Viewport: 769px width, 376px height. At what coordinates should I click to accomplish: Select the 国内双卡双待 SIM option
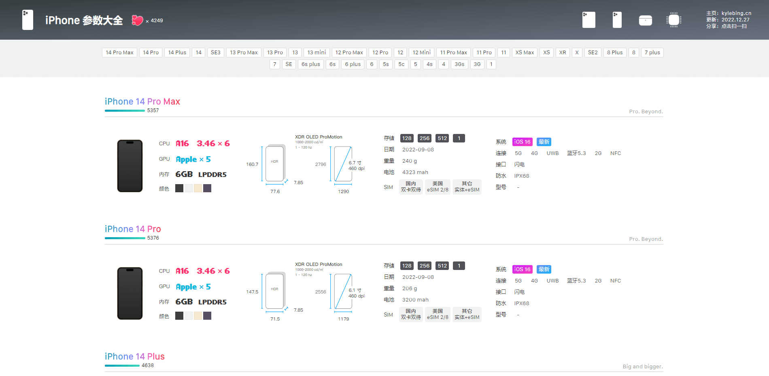(x=411, y=187)
